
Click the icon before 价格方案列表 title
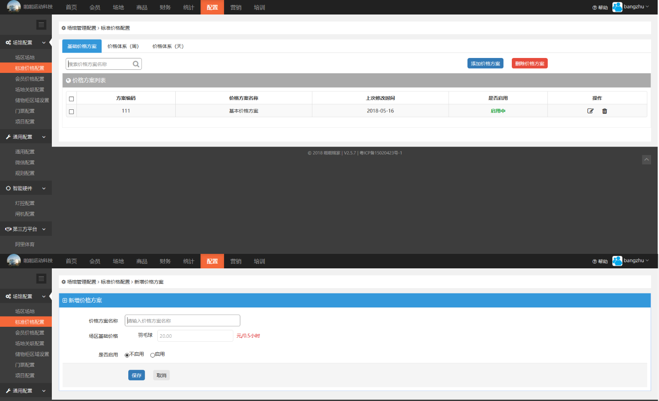click(68, 80)
